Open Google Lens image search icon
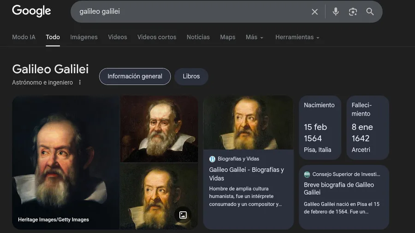 pos(353,12)
